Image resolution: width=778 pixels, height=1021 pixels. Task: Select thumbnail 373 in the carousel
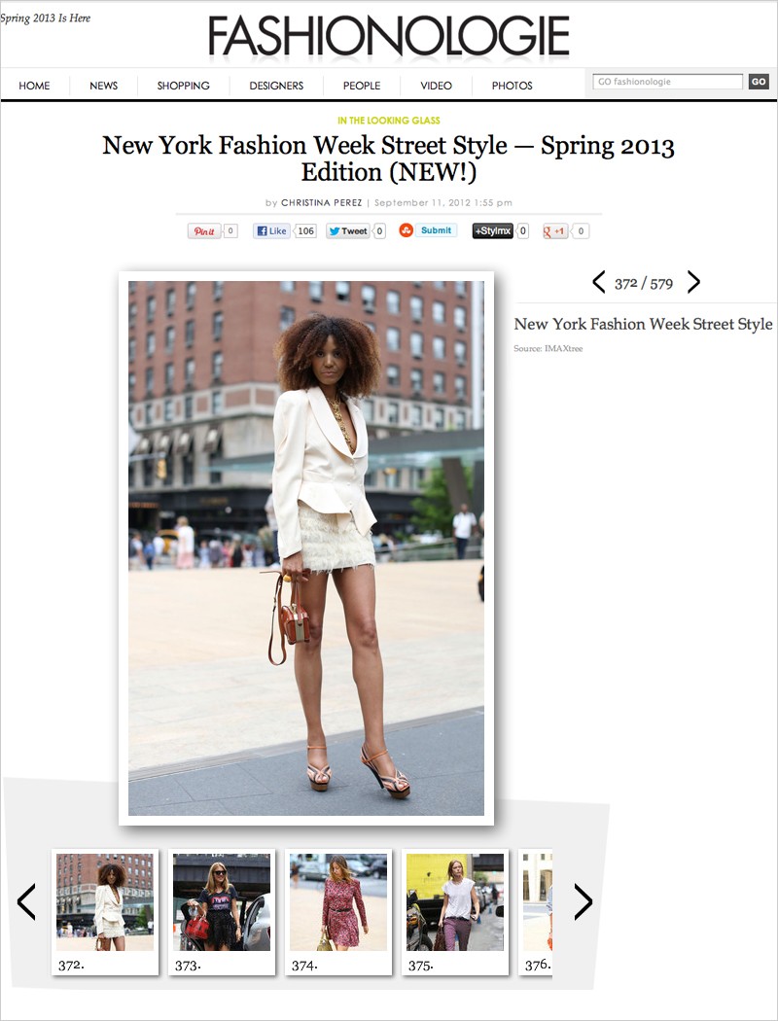coord(222,912)
